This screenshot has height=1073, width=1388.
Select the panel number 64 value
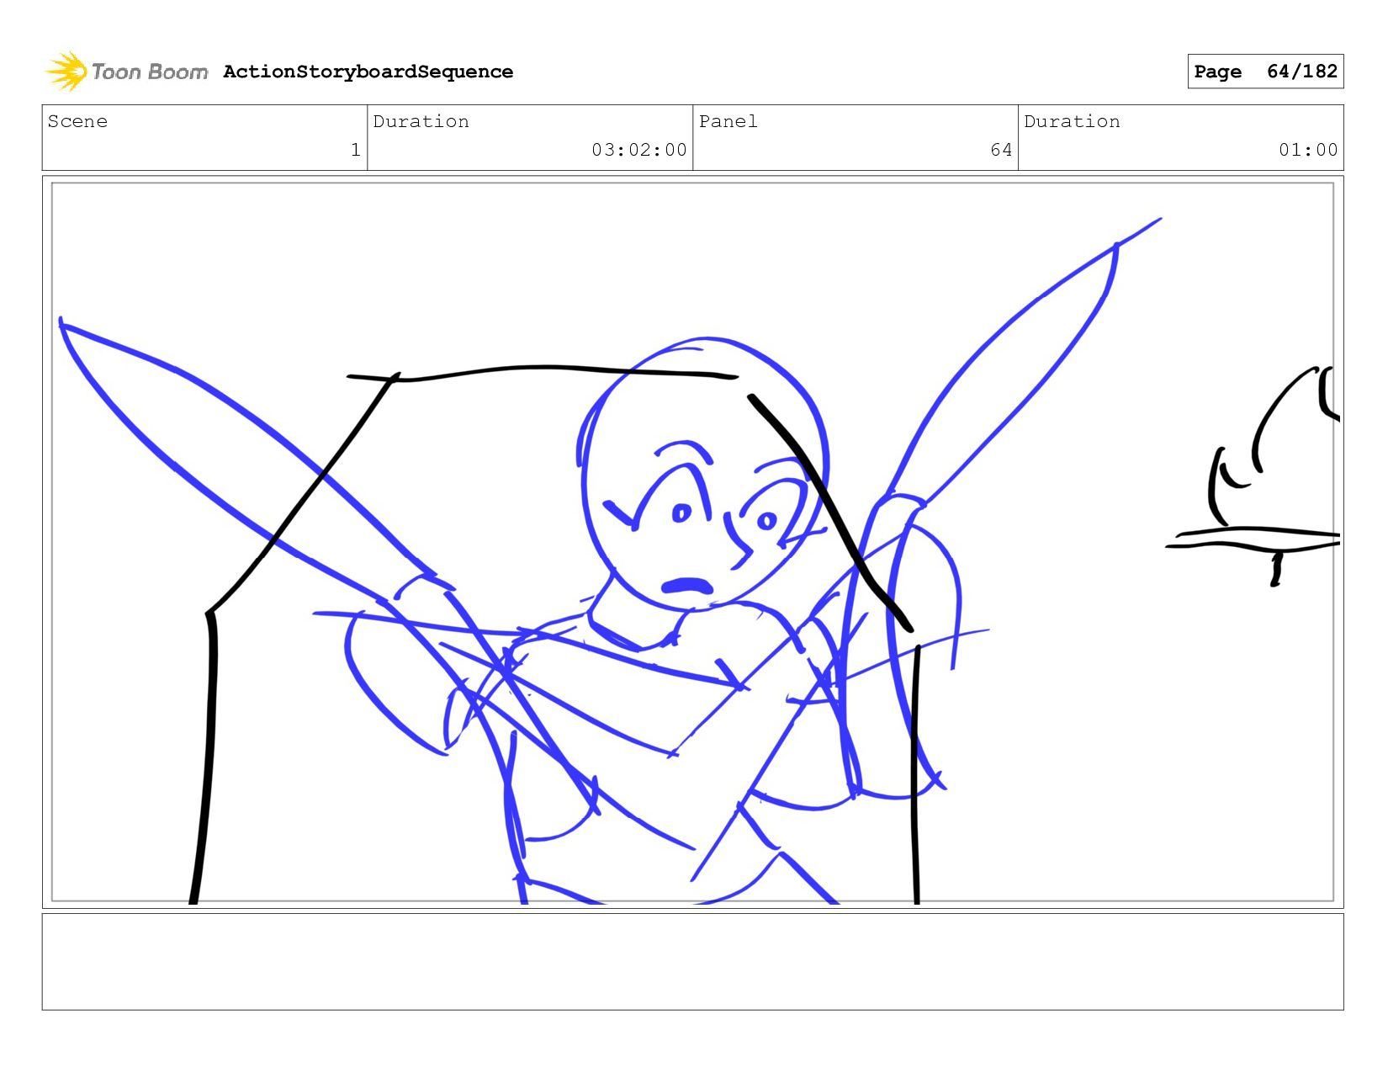point(1001,150)
